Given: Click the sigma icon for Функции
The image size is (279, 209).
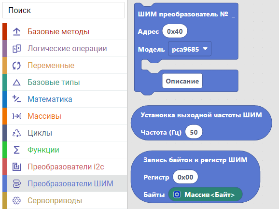Looking at the screenshot, I should click(16, 150).
